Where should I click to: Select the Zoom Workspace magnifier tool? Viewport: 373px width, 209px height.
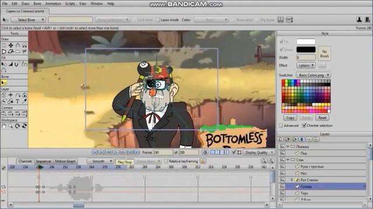pyautogui.click(x=11, y=126)
